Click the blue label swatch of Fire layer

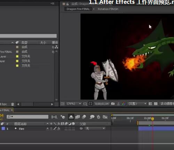pyautogui.click(x=3, y=129)
